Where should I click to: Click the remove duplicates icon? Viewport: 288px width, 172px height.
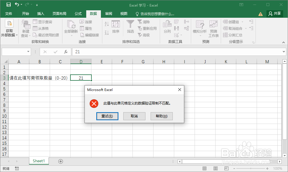click(x=176, y=28)
